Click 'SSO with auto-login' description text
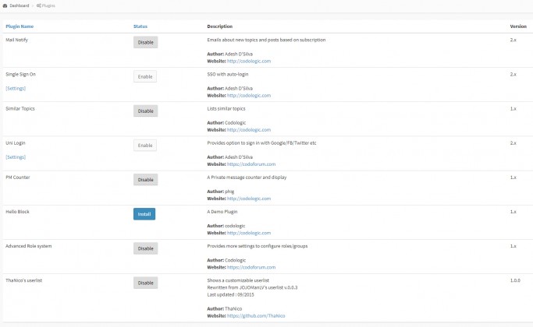 coord(228,74)
